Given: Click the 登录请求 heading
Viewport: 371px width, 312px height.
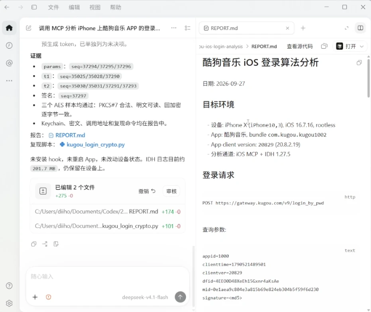Looking at the screenshot, I should click(218, 175).
